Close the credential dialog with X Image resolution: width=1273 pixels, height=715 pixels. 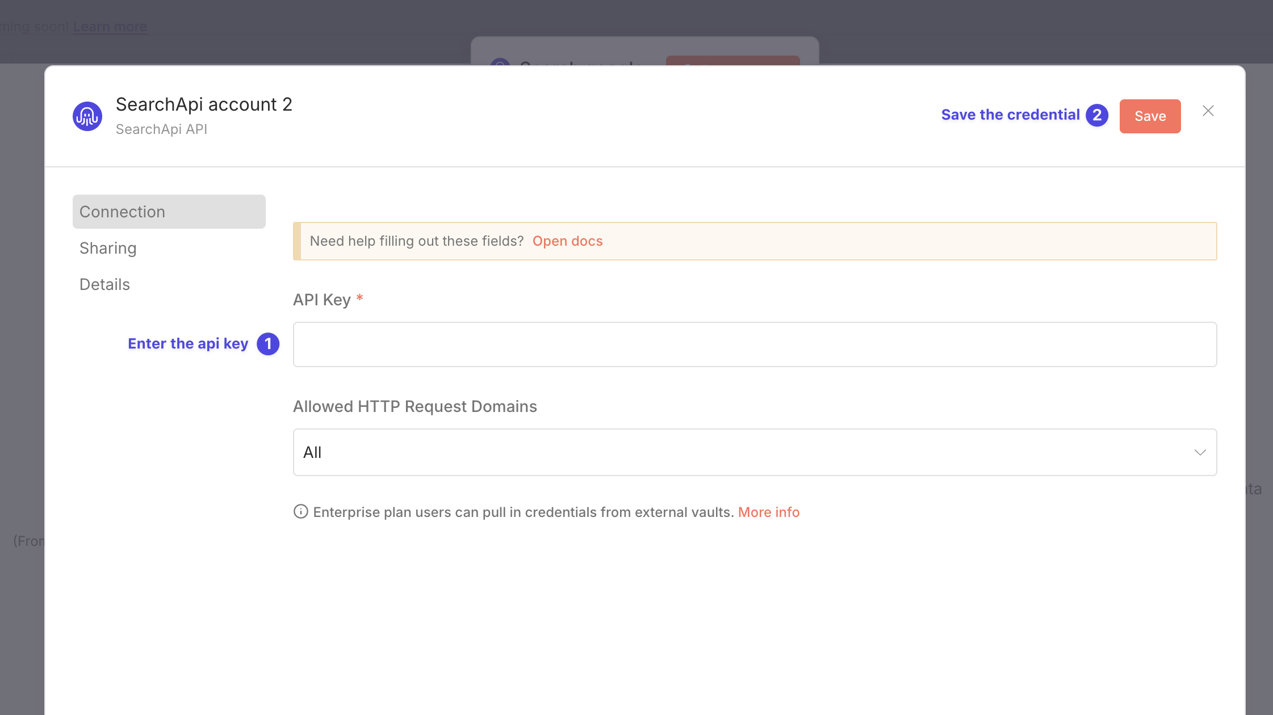point(1208,111)
